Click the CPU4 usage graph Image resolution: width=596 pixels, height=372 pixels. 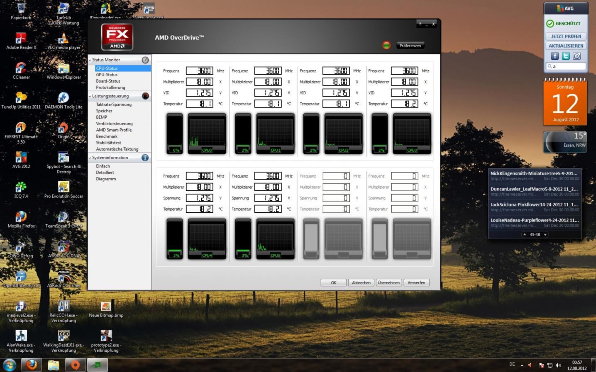(x=207, y=239)
